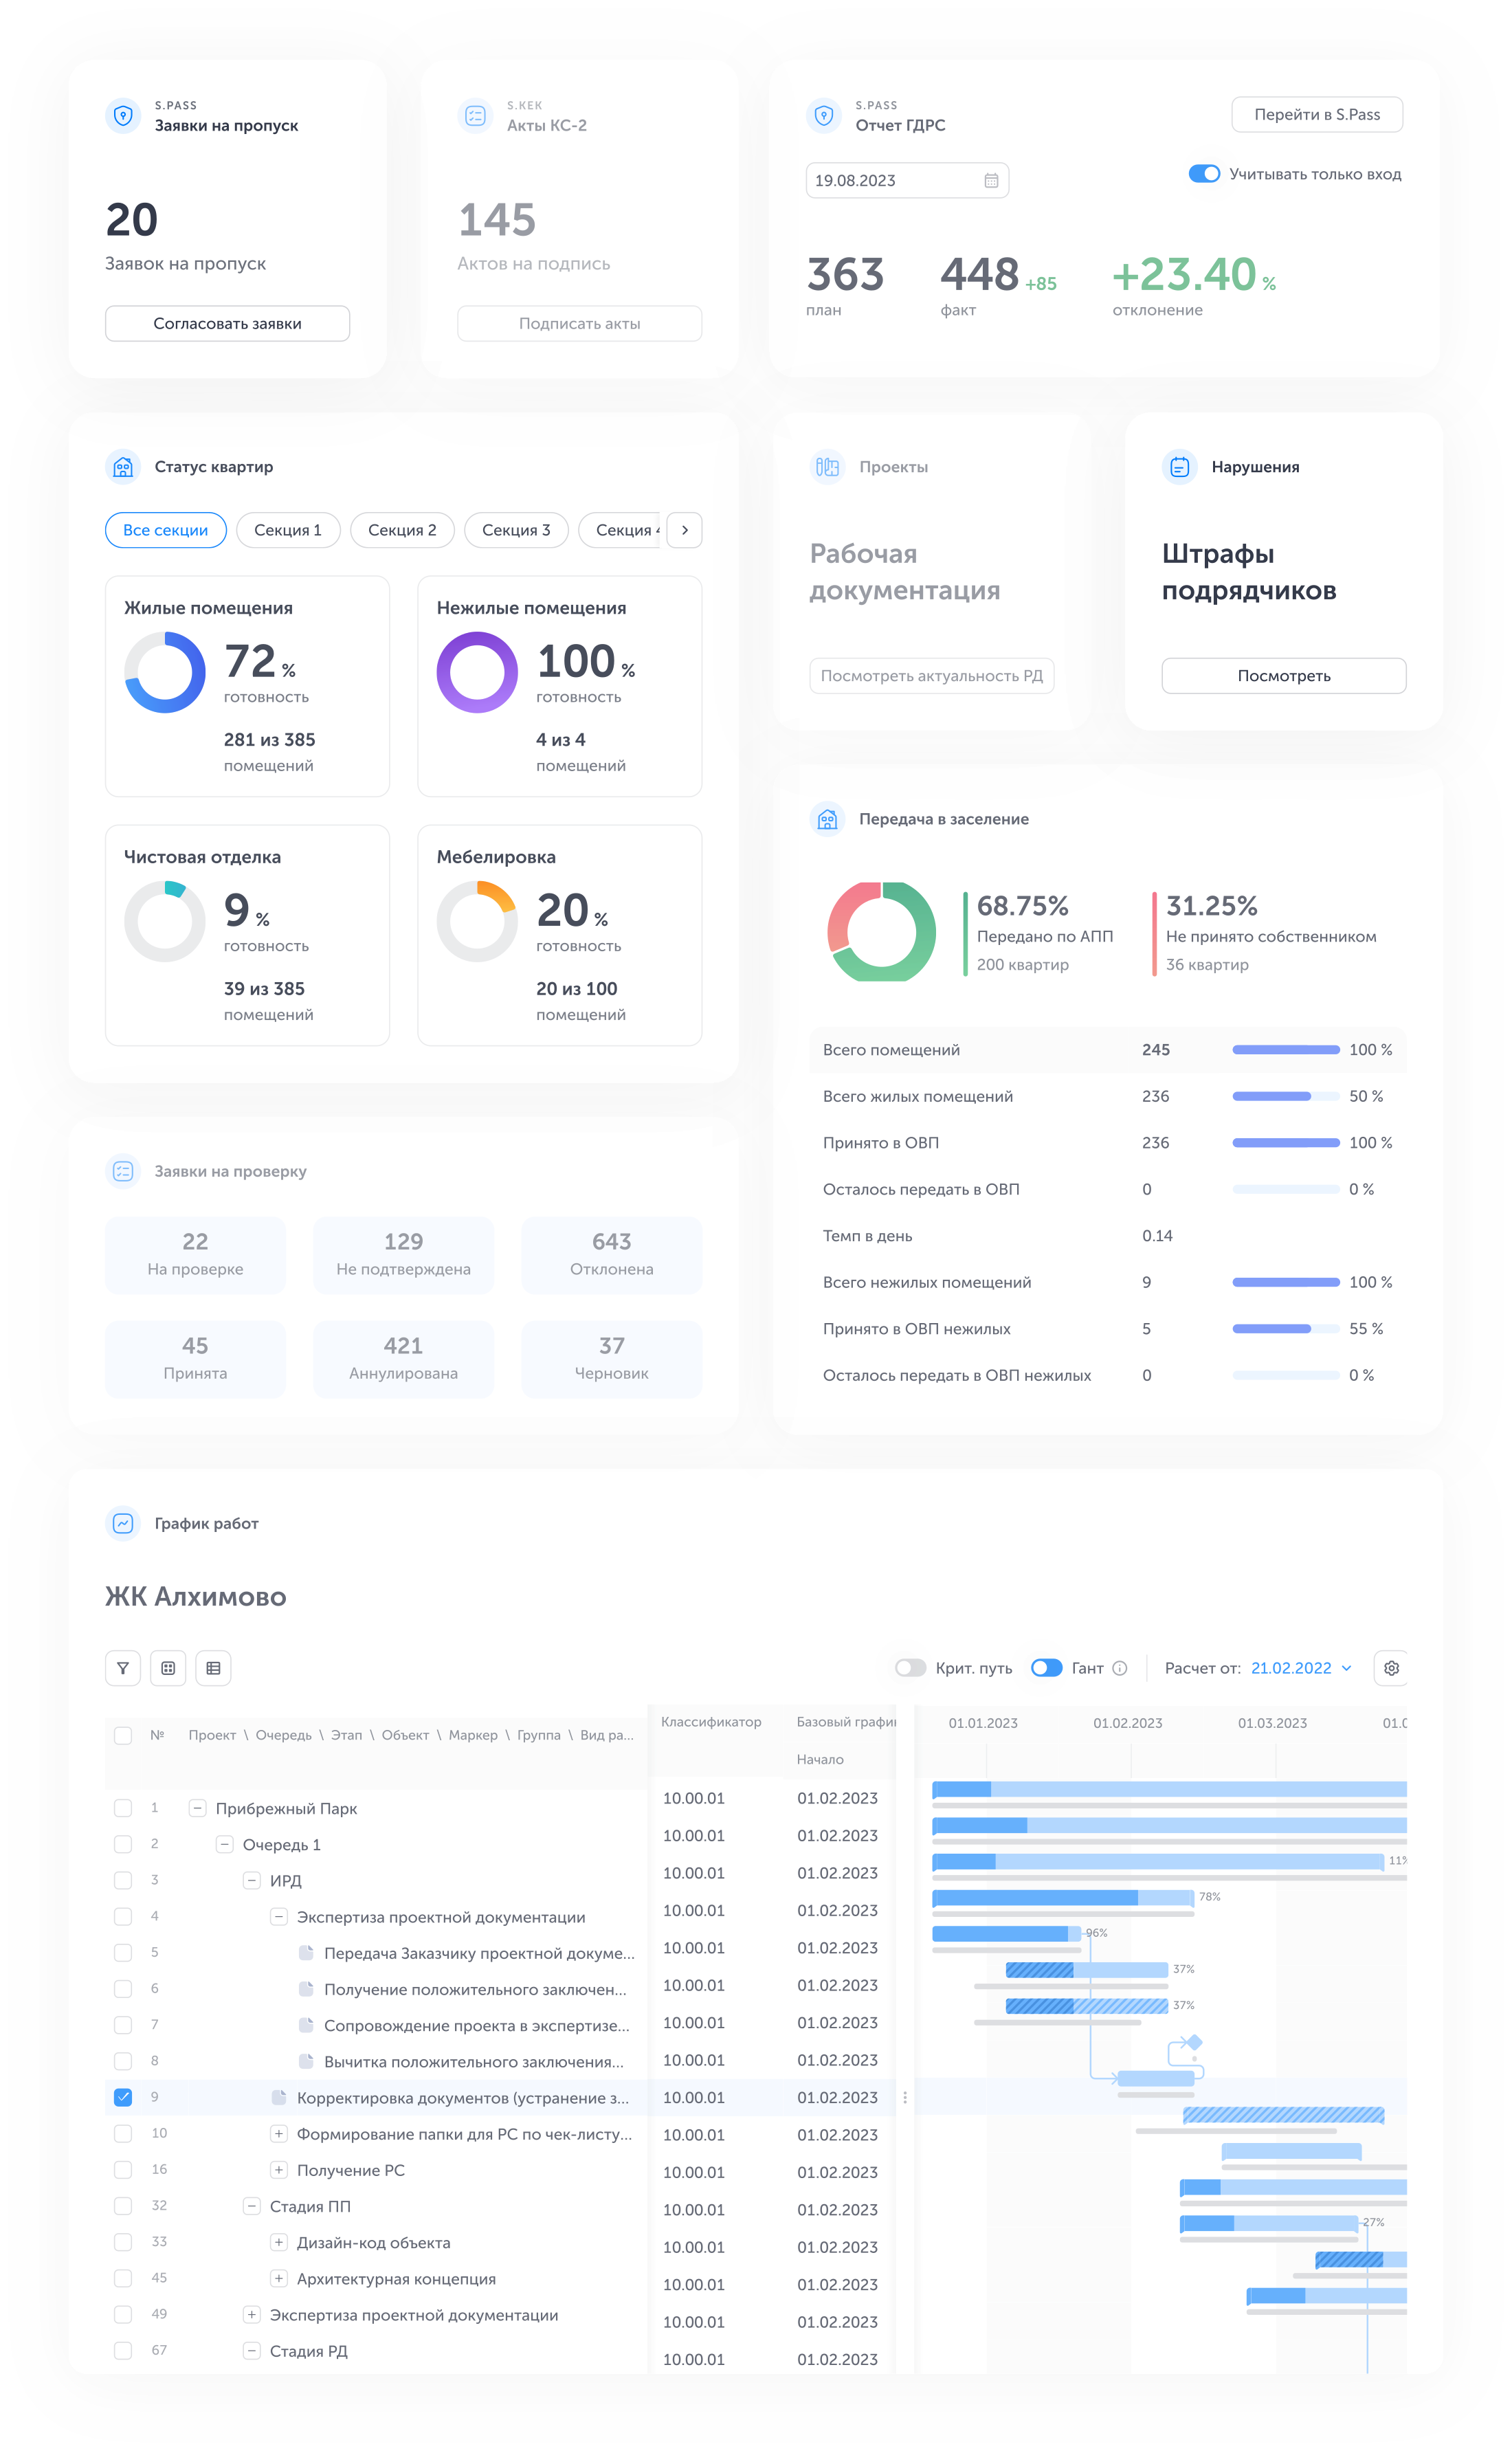Viewport: 1512px width, 2453px height.
Task: Open the Отклонена 643 tile
Action: [x=612, y=1254]
